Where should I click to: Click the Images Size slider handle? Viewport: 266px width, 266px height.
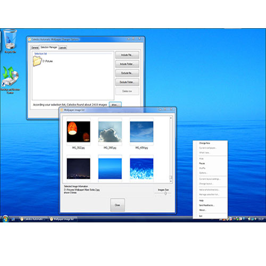click(x=165, y=193)
